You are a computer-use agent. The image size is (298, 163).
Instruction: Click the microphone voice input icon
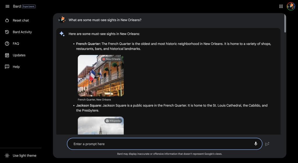click(256, 144)
